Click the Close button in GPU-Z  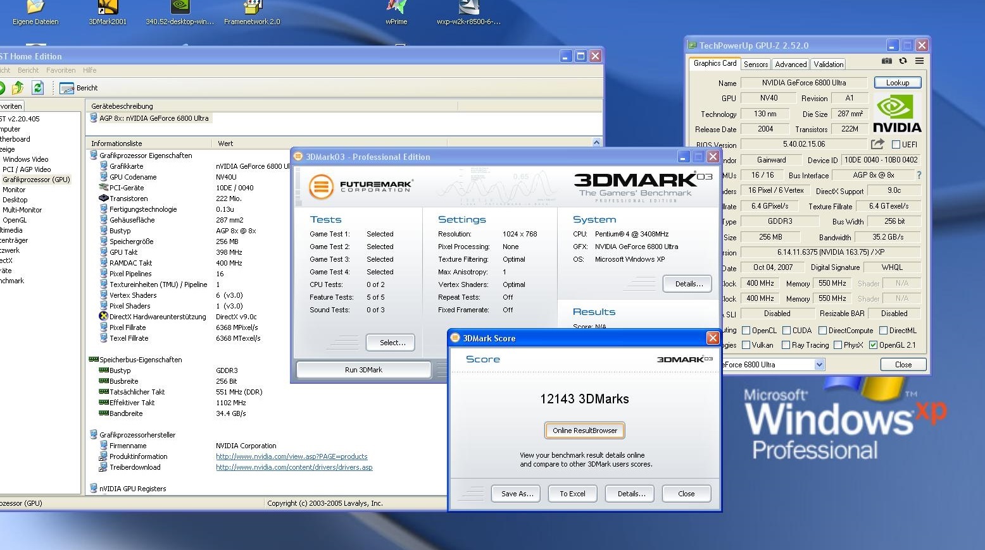(903, 364)
